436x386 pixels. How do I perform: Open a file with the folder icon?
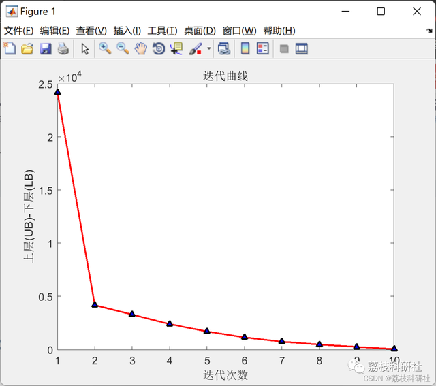(27, 48)
